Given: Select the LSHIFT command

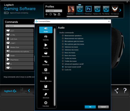Looking at the screenshot, I should coord(19,43).
